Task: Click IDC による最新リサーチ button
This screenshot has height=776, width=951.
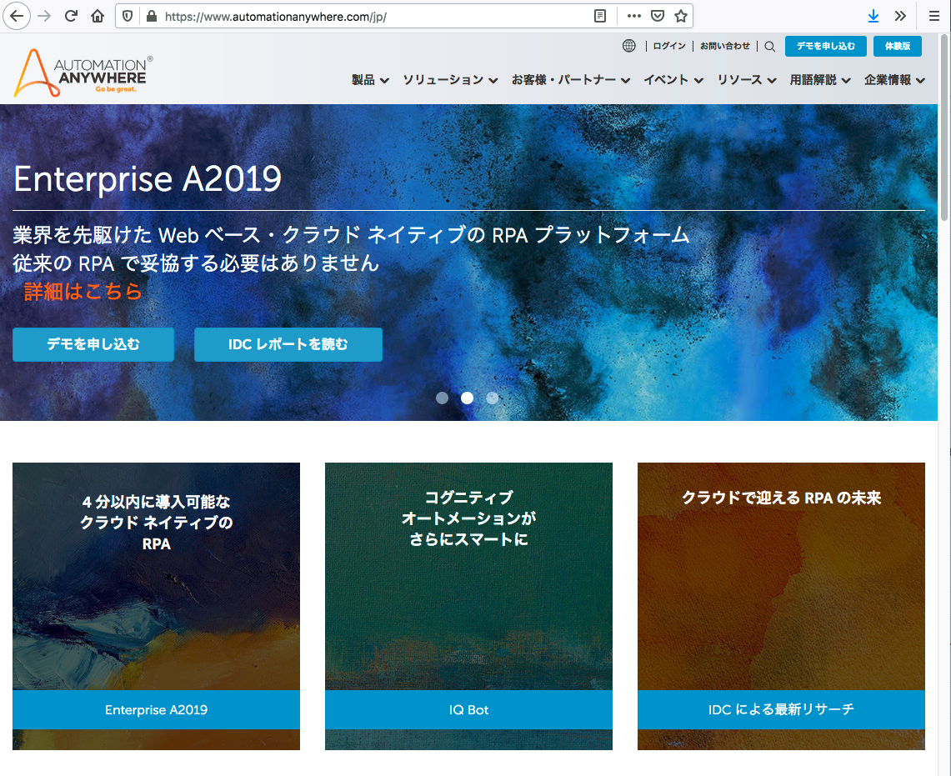Action: (781, 709)
